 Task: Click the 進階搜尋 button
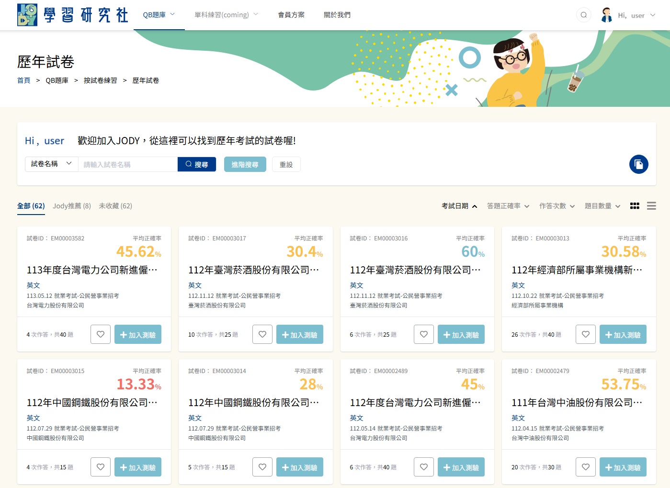(x=245, y=164)
